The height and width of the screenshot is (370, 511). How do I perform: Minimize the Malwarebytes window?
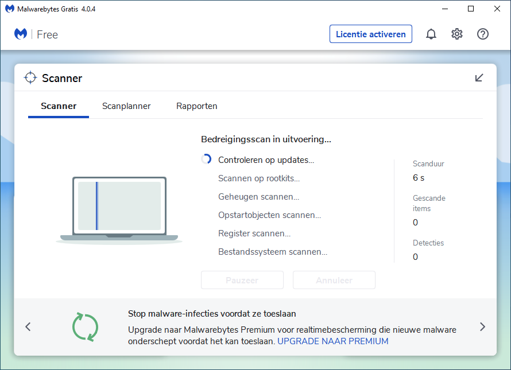[444, 9]
